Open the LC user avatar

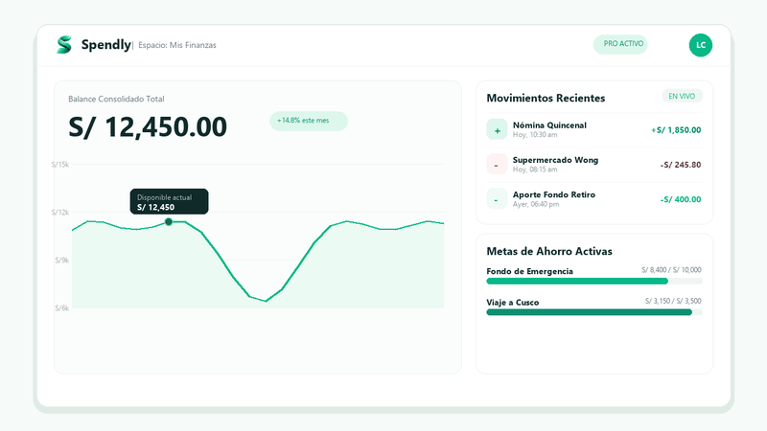coord(701,45)
